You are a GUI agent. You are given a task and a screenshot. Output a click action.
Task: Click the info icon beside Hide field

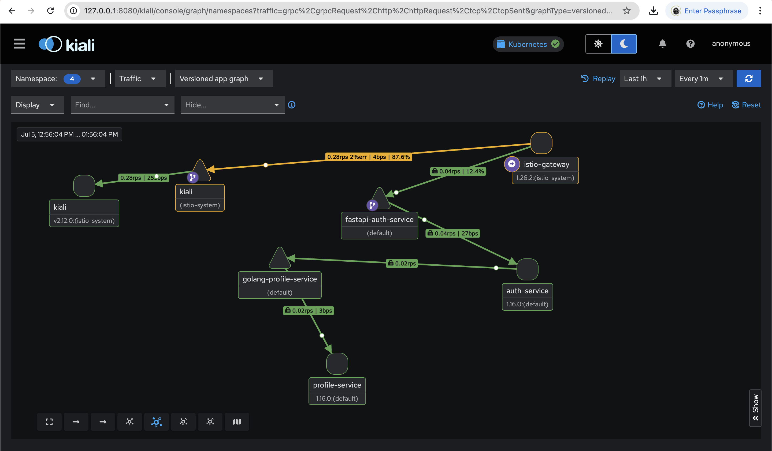pyautogui.click(x=291, y=105)
